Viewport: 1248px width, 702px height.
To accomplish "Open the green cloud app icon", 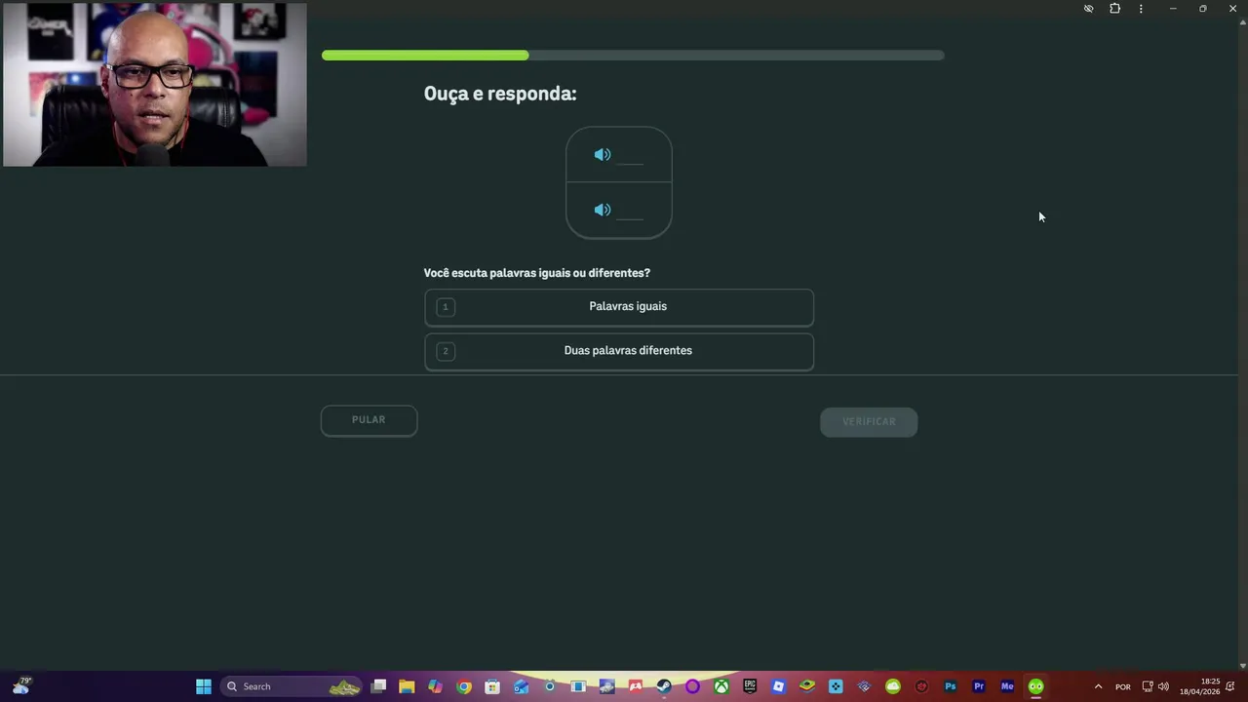I will [893, 686].
